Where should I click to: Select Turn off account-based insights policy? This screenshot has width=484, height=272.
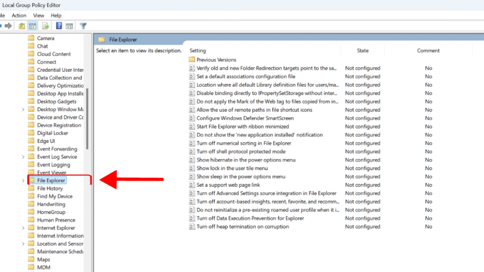(268, 201)
